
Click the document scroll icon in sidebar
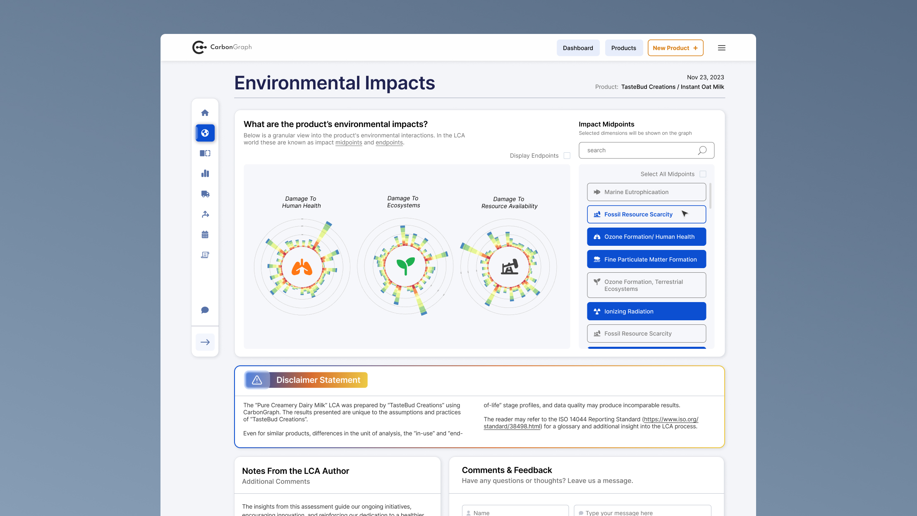coord(205,255)
